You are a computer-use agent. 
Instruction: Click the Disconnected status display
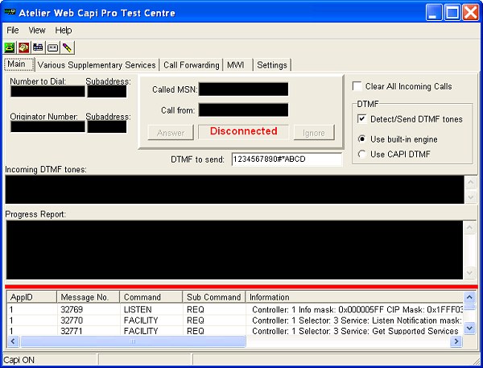[x=243, y=131]
